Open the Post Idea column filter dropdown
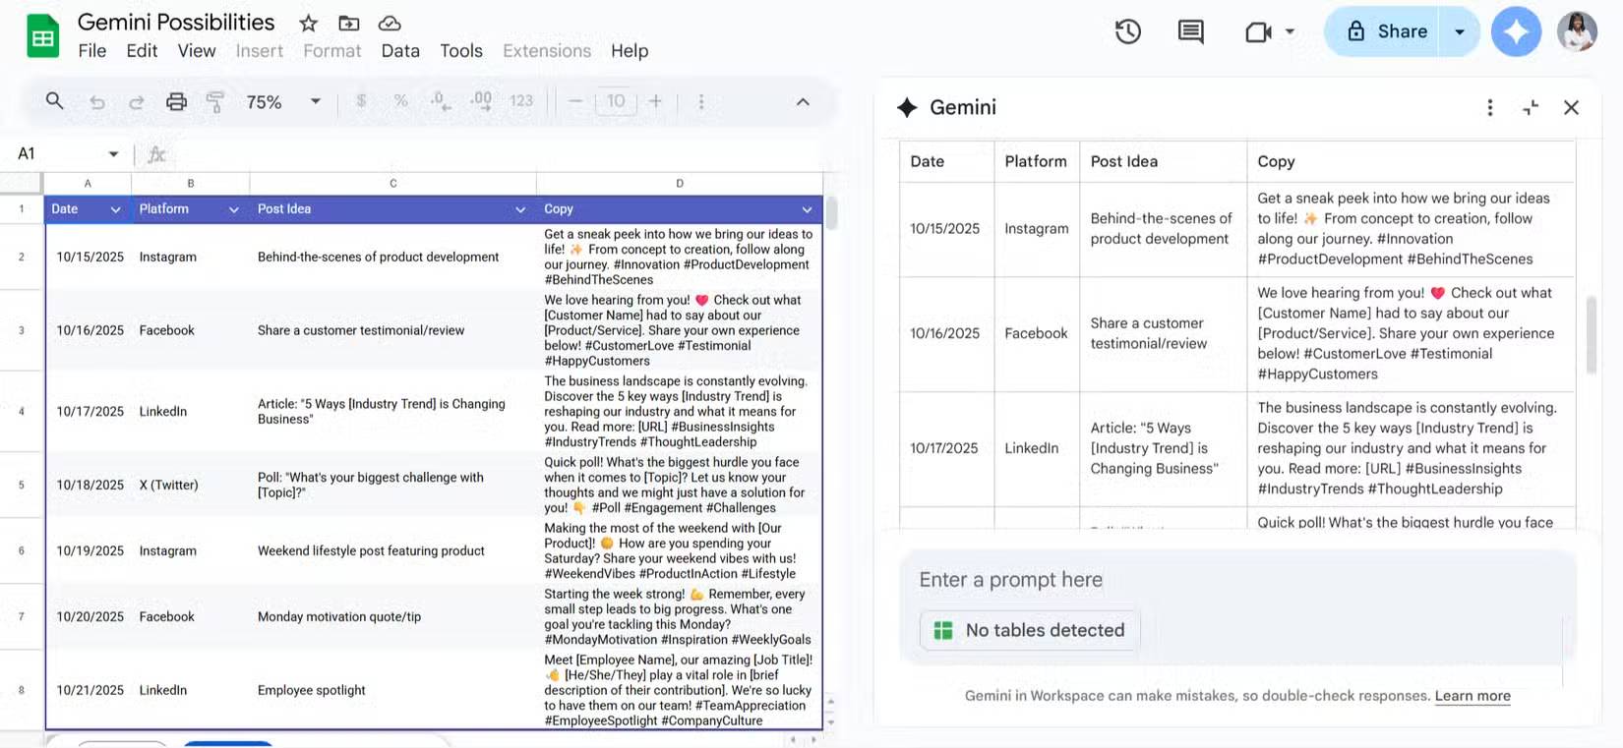This screenshot has height=748, width=1623. 520,209
